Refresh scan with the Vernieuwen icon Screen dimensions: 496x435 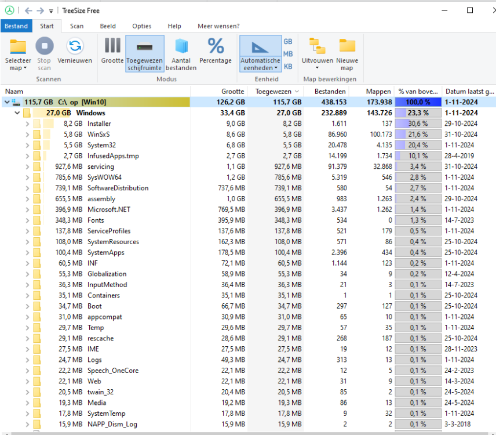(x=74, y=46)
